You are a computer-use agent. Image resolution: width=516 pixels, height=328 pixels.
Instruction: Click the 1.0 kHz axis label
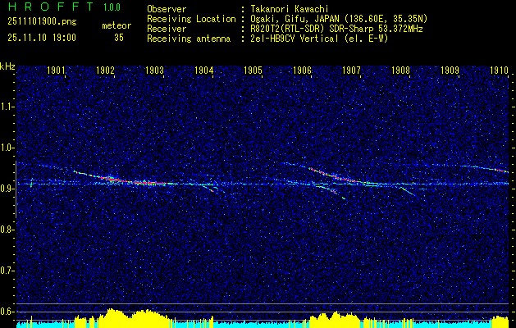click(7, 148)
